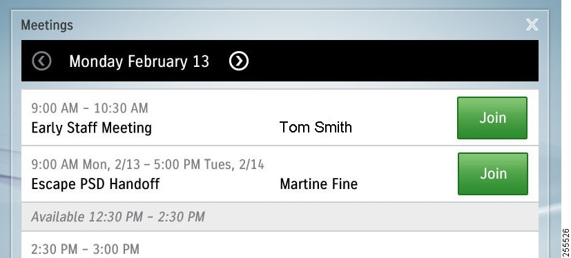Image resolution: width=571 pixels, height=258 pixels.
Task: Click the 9:00 AM – 10:30 AM time text
Action: [x=90, y=108]
